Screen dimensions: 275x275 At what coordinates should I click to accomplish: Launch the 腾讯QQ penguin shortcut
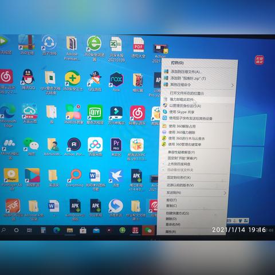pyautogui.click(x=28, y=77)
